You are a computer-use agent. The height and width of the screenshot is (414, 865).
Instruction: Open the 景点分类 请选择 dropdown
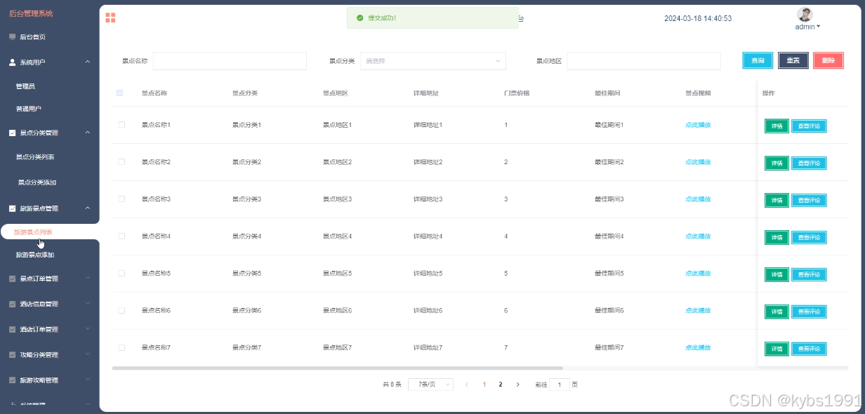click(433, 61)
